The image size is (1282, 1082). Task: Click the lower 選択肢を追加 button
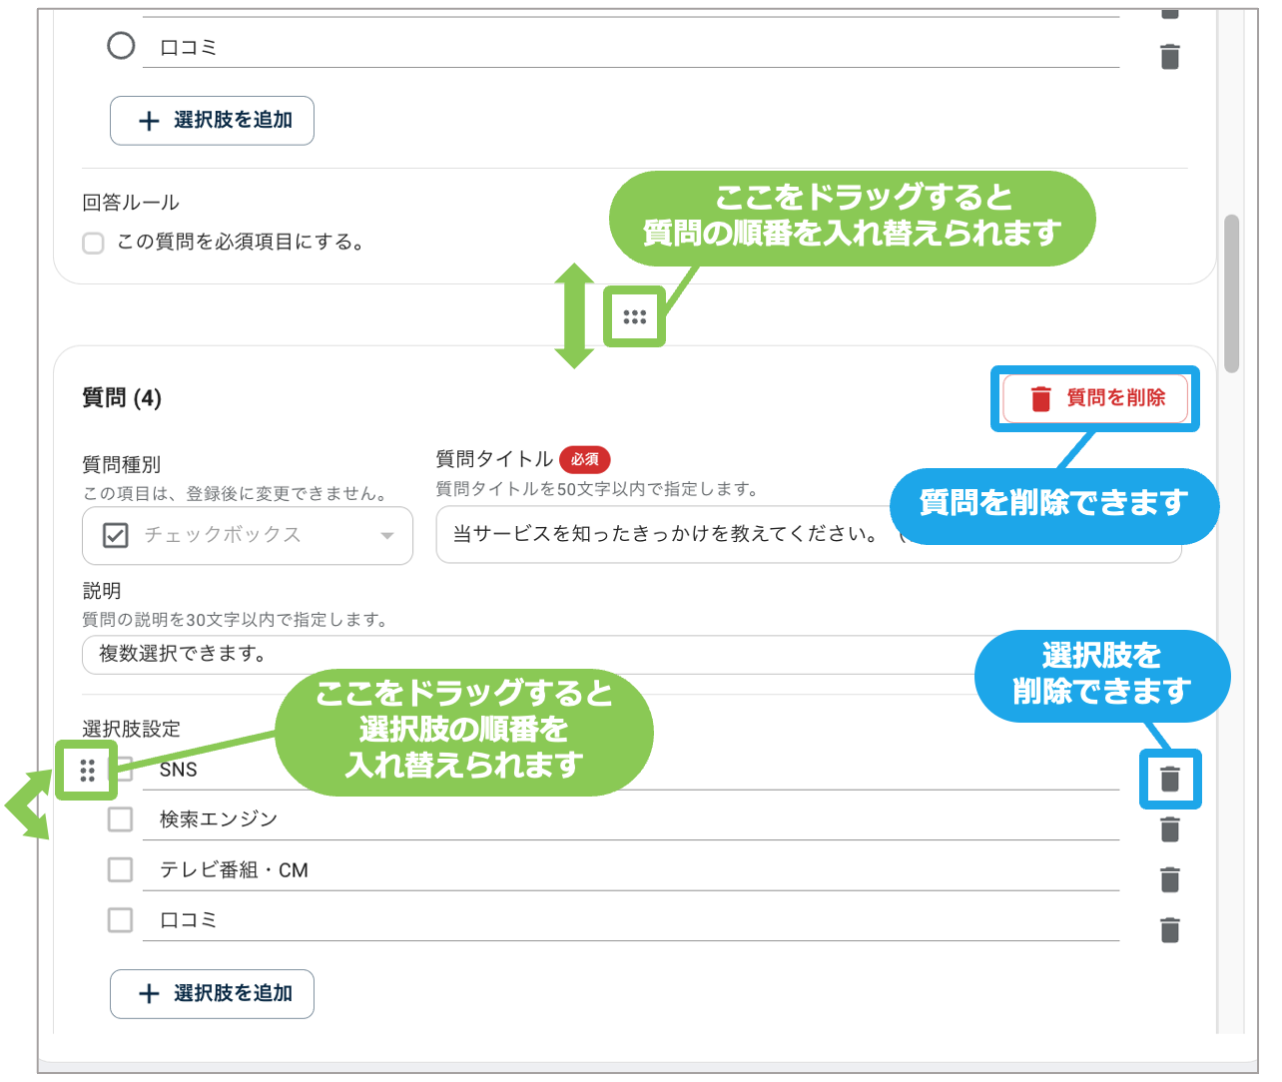coord(212,994)
